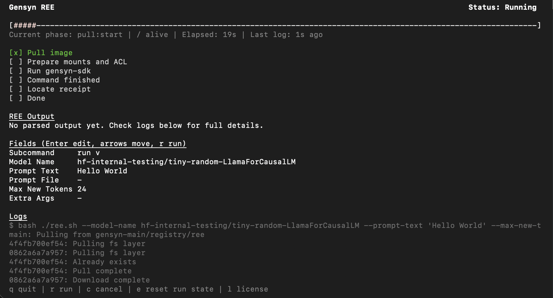Click the Locate receipt step checkbox
Image resolution: width=553 pixels, height=298 pixels.
[16, 89]
